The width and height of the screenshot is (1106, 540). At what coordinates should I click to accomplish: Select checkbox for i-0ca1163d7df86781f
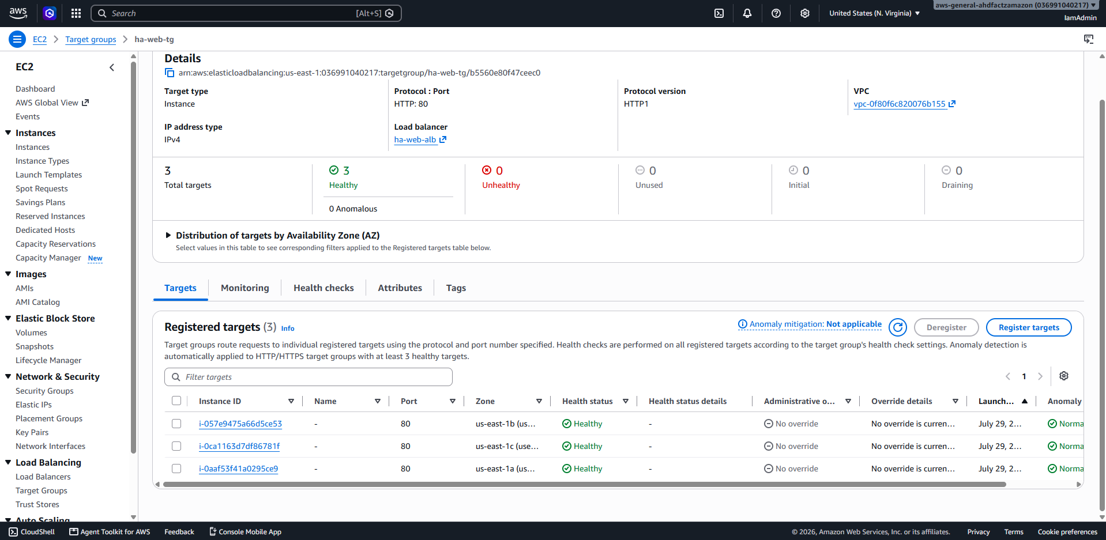176,446
